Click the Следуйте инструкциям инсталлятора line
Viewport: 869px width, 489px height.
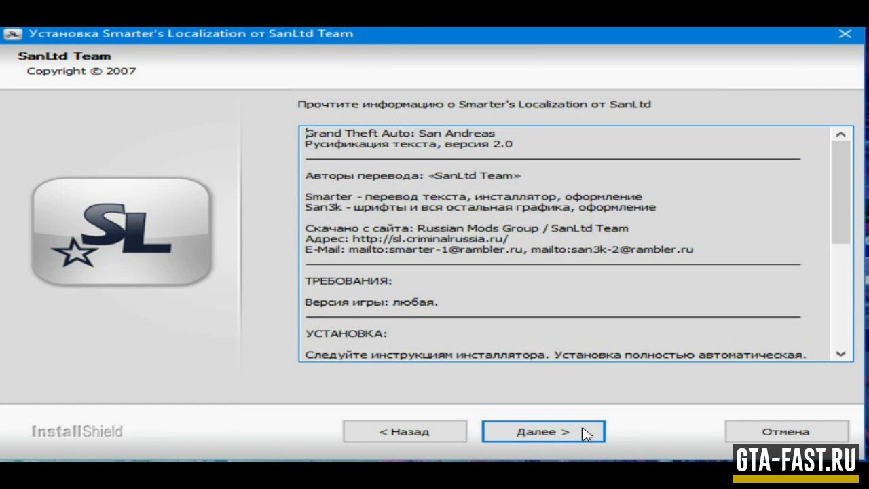click(x=555, y=355)
